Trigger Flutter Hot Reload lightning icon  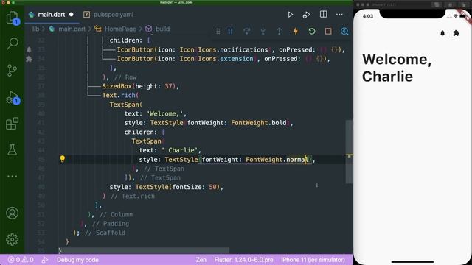point(296,31)
